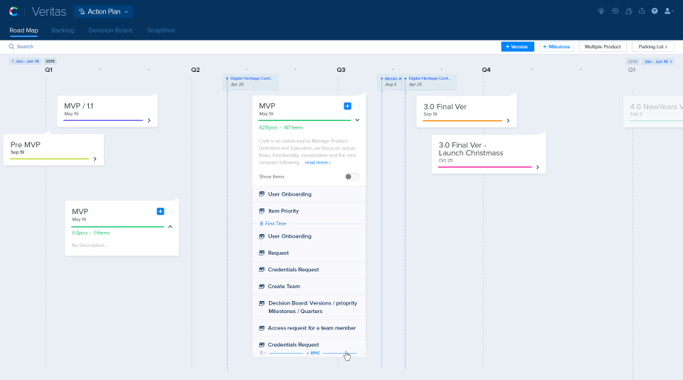Viewport: 683px width, 380px height.
Task: Click the lightbulb ideas icon in header
Action: 601,11
